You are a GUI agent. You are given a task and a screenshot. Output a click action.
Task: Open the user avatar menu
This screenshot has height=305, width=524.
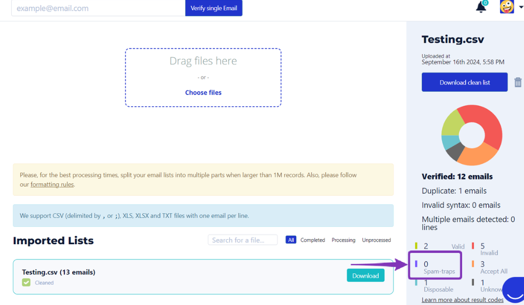coord(507,7)
